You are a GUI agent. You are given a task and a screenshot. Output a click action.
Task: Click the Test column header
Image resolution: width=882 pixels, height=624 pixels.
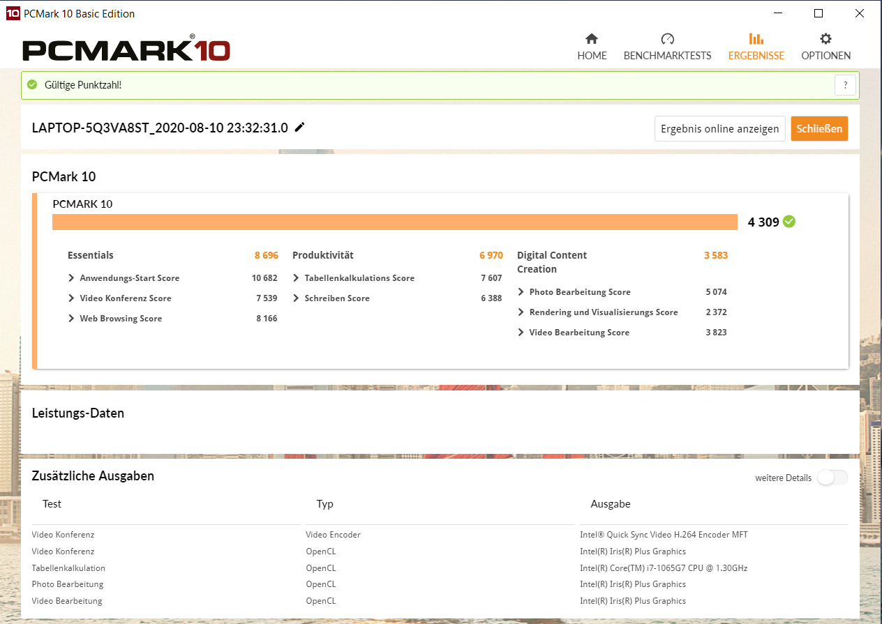pyautogui.click(x=52, y=503)
